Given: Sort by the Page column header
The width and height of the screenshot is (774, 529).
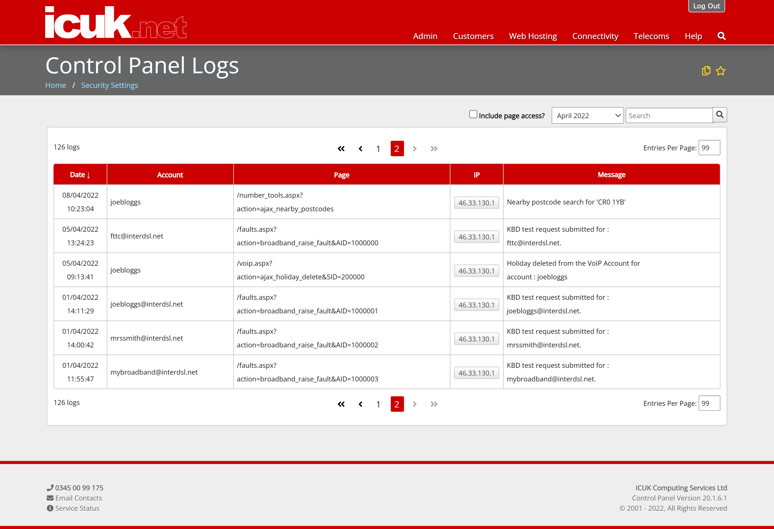Looking at the screenshot, I should pyautogui.click(x=342, y=174).
